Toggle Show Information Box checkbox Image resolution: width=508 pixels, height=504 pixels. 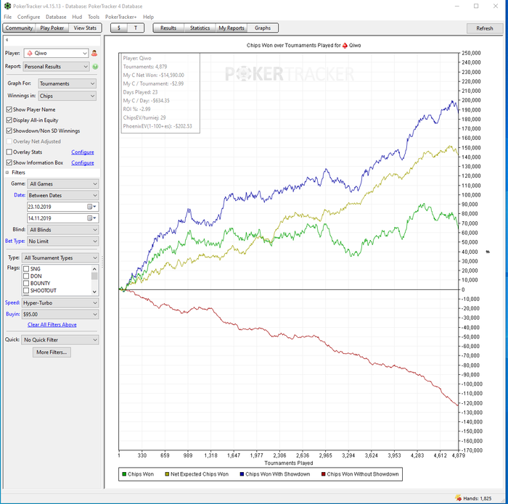tap(9, 162)
